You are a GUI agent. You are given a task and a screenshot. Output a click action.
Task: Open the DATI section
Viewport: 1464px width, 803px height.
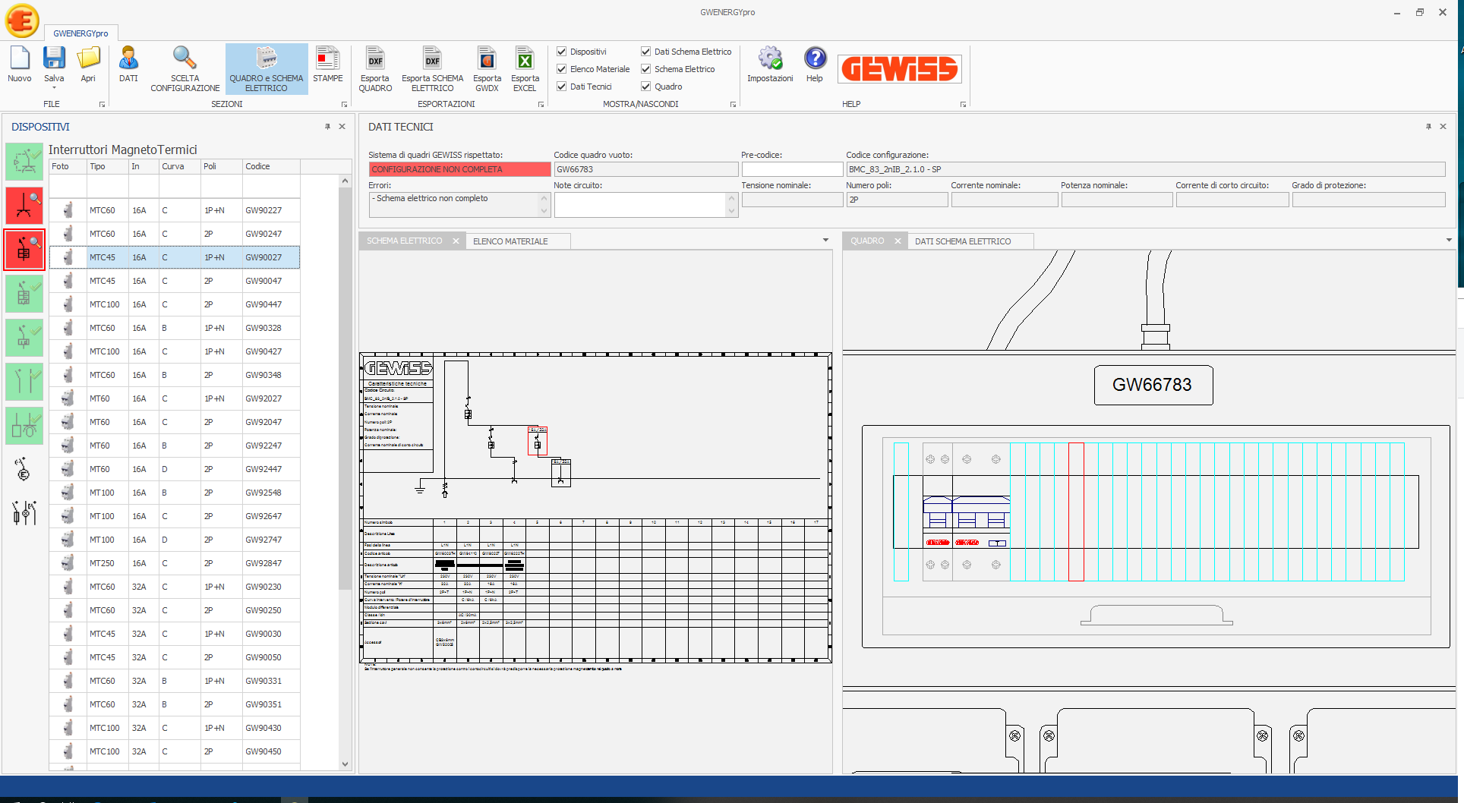tap(128, 65)
